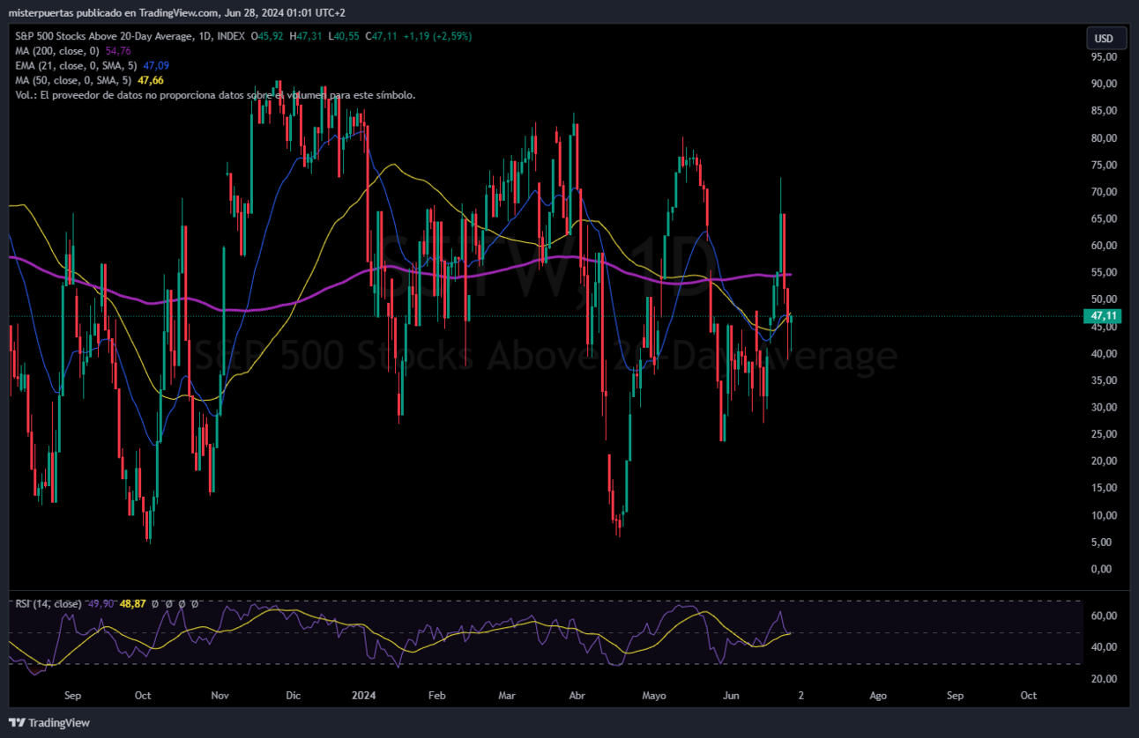
Task: Select the MA (50, close, 0, SMA, 5) label
Action: pos(74,80)
